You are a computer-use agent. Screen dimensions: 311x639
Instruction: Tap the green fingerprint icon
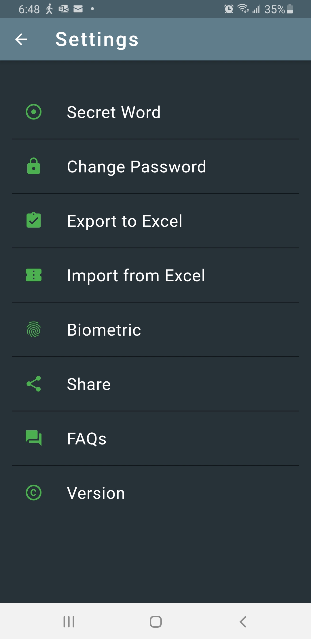(34, 329)
